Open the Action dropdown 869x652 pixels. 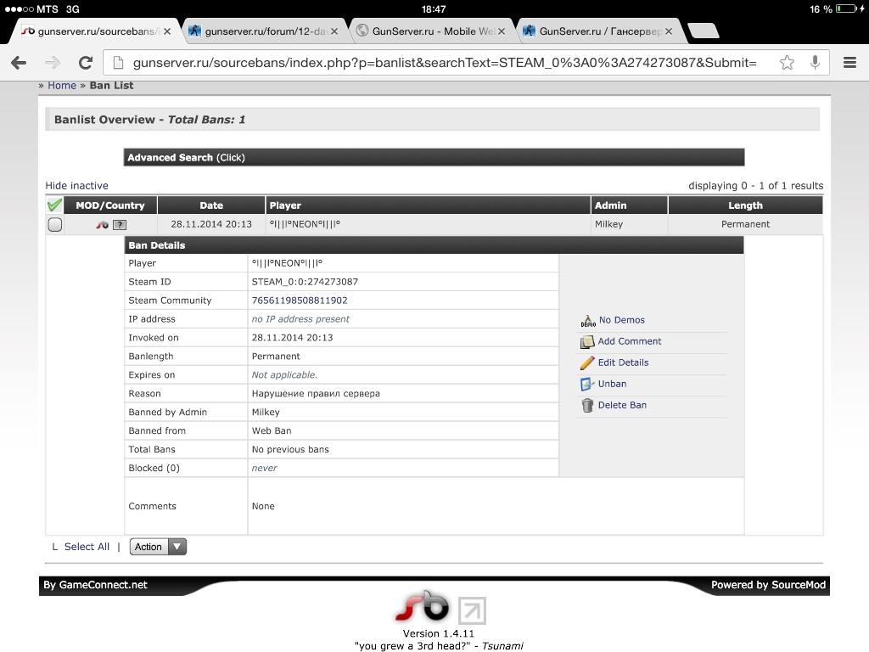coord(158,547)
